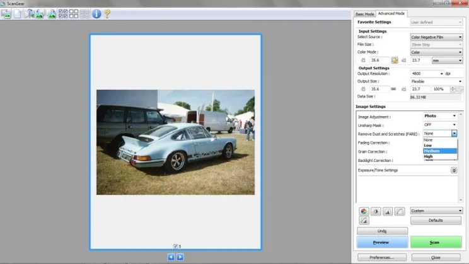
Task: Open the Histogram adjustment icon
Action: pyautogui.click(x=388, y=211)
